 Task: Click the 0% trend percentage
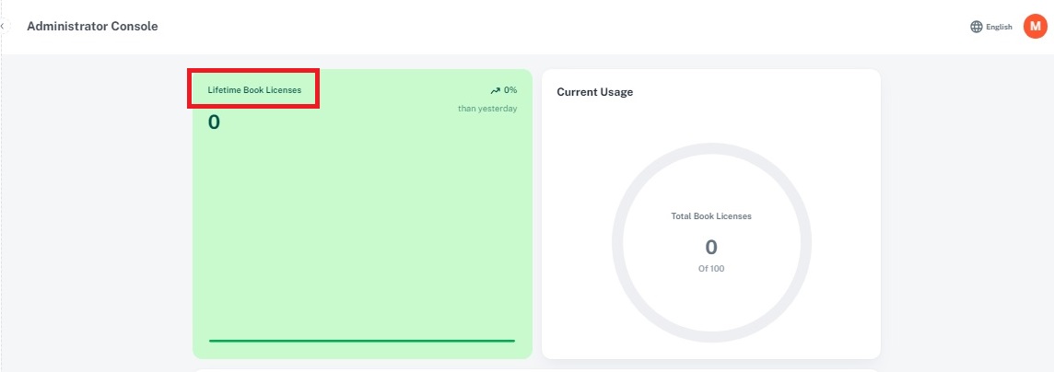tap(510, 90)
